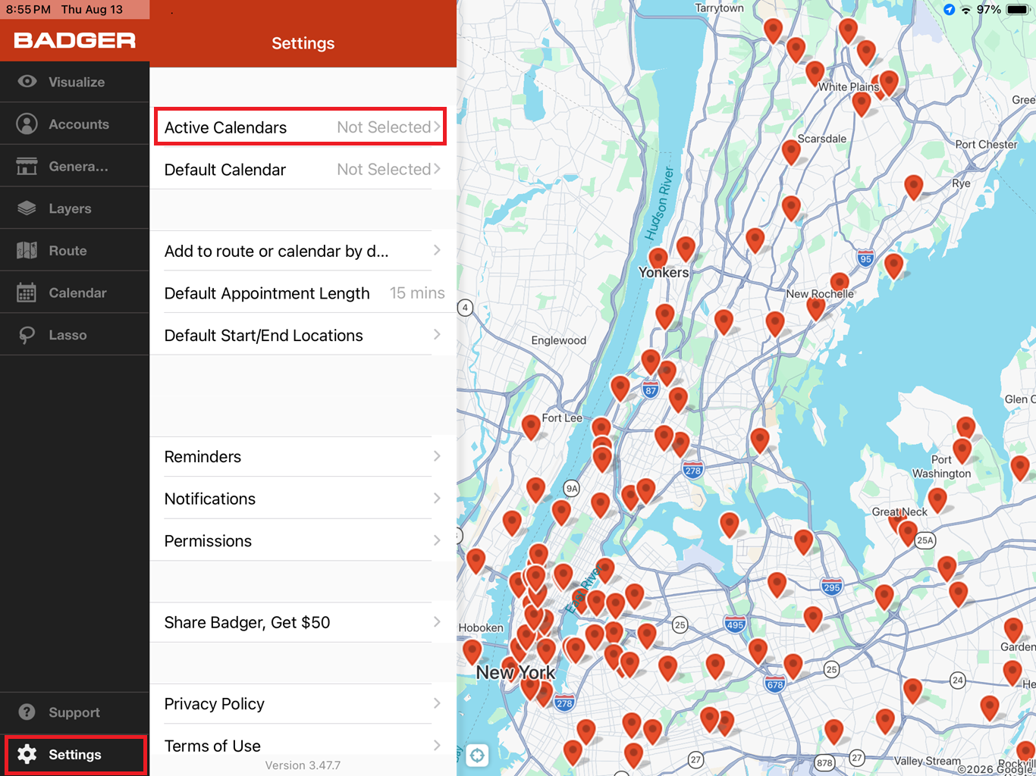Tap the route 24 marker on map
The width and height of the screenshot is (1036, 776).
coord(958,680)
